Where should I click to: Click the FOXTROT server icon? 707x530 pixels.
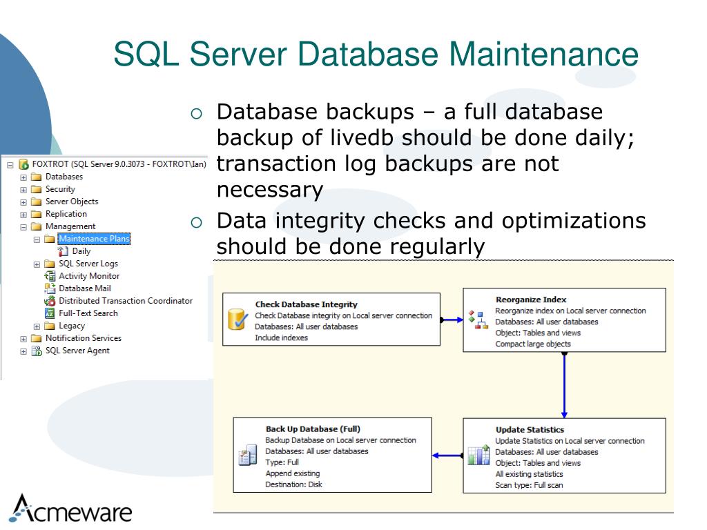click(23, 164)
